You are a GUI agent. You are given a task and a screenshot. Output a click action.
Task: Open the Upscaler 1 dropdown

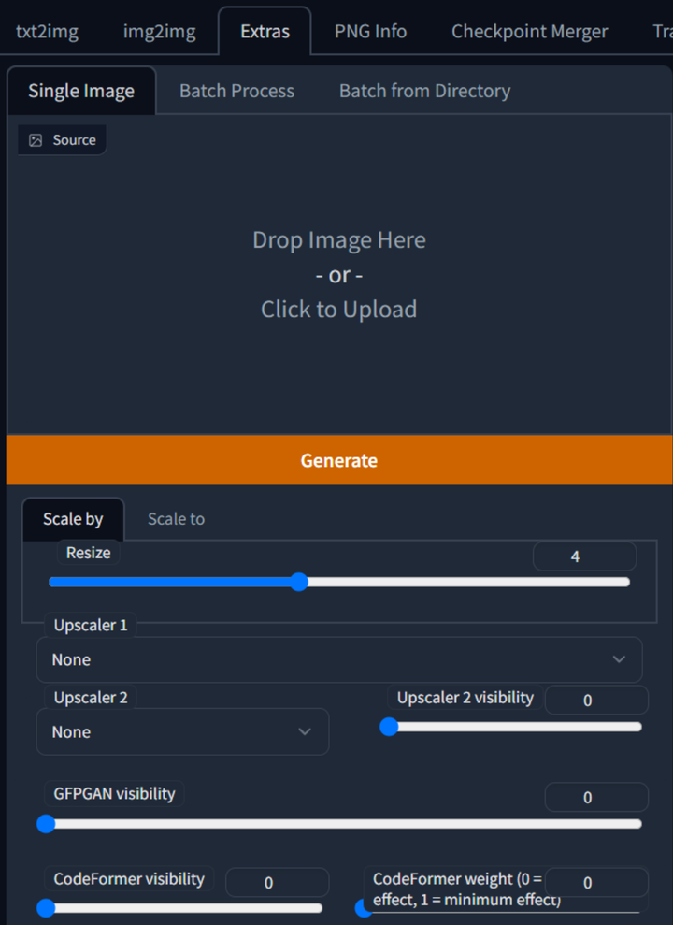pos(338,659)
